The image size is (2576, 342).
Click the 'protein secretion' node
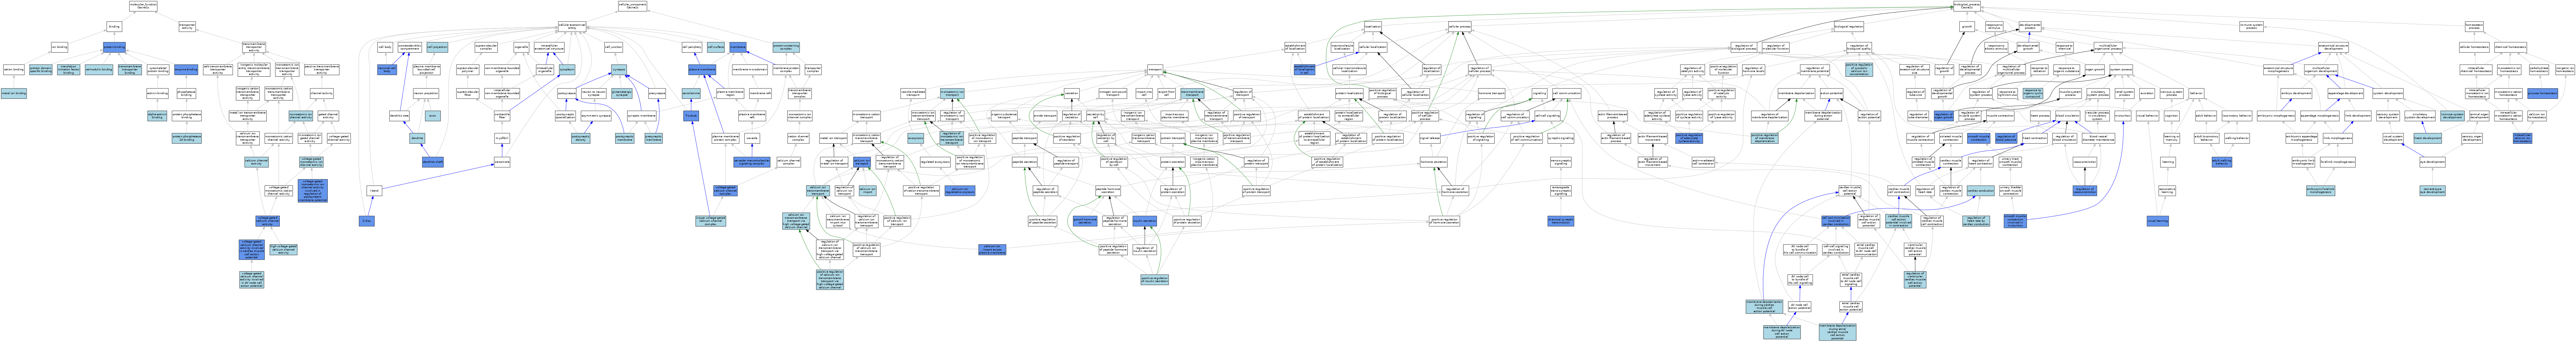[1173, 162]
